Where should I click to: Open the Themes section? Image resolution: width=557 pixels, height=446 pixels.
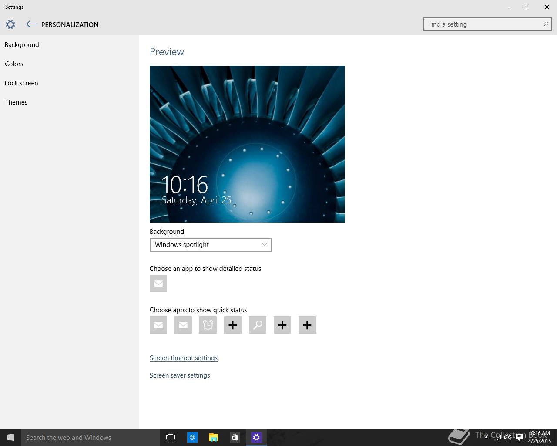[16, 102]
